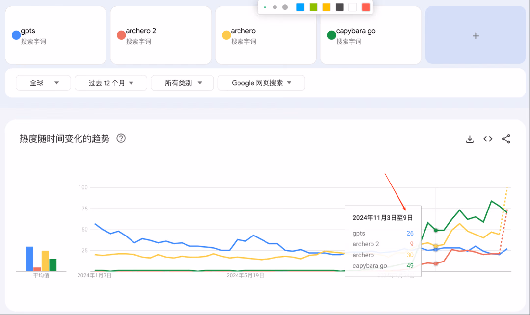The width and height of the screenshot is (530, 315).
Task: Click the gpts value 26 in tooltip
Action: tap(410, 233)
